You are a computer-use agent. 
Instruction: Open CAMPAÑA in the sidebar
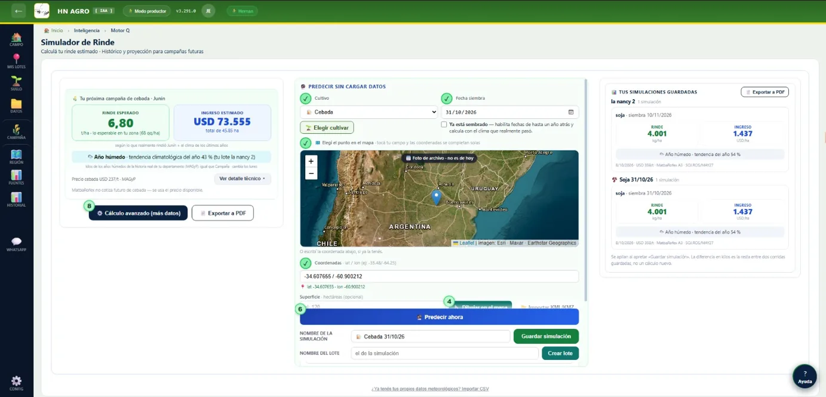coord(16,132)
